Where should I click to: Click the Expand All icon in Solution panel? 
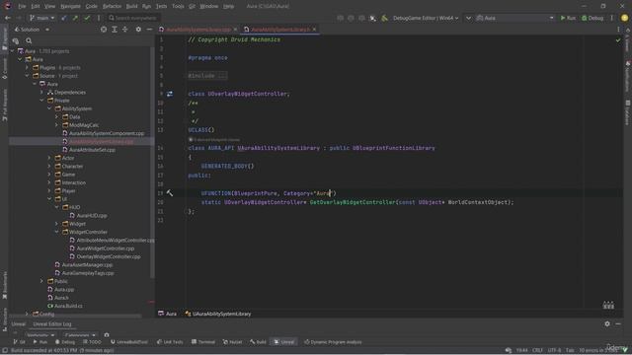coord(115,30)
